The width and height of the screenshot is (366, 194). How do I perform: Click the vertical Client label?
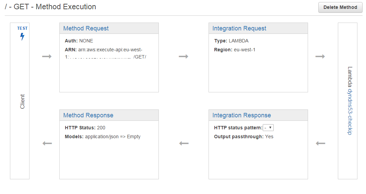[22, 102]
